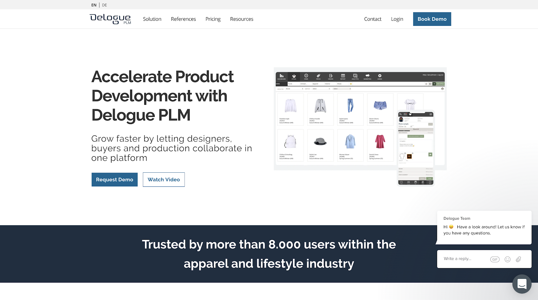538x300 pixels.
Task: Click the GIF icon in the chat reply box
Action: click(x=495, y=259)
